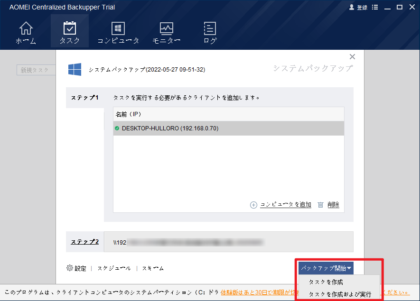Maximize the AOMEI Backupper window
This screenshot has width=420, height=301.
tap(400, 7)
